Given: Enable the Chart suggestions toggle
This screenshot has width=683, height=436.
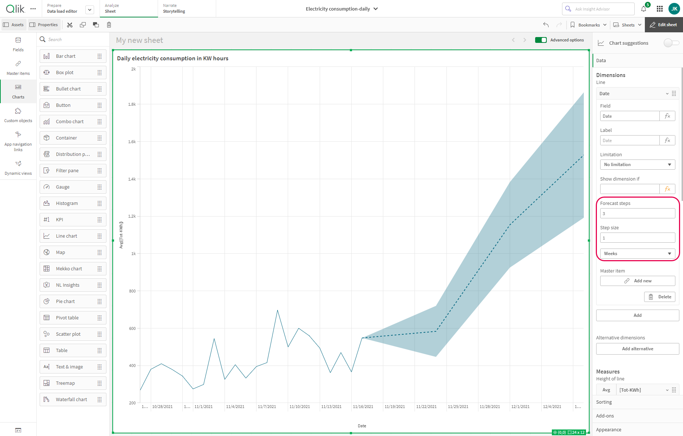Looking at the screenshot, I should 671,43.
